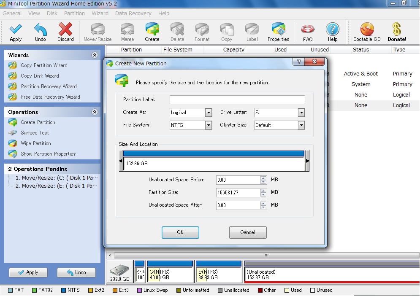Choose Surface Test operation
This screenshot has height=296, width=420.
click(35, 133)
